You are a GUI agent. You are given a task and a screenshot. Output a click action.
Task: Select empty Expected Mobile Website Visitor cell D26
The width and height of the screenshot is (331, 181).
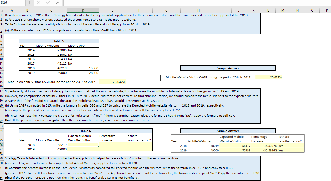point(83,145)
